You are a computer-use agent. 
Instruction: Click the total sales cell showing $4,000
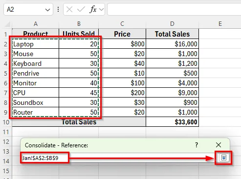tap(172, 83)
